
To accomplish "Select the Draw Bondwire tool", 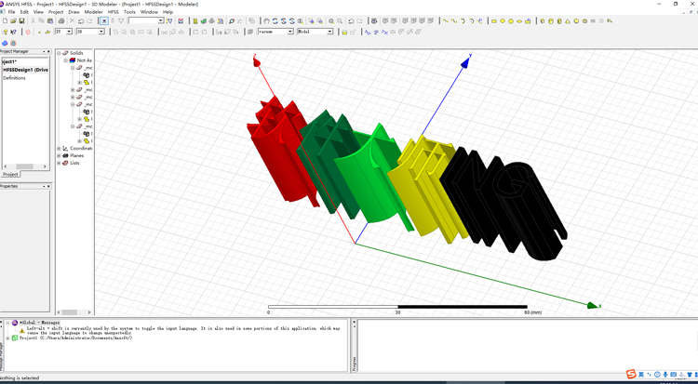I will (610, 20).
